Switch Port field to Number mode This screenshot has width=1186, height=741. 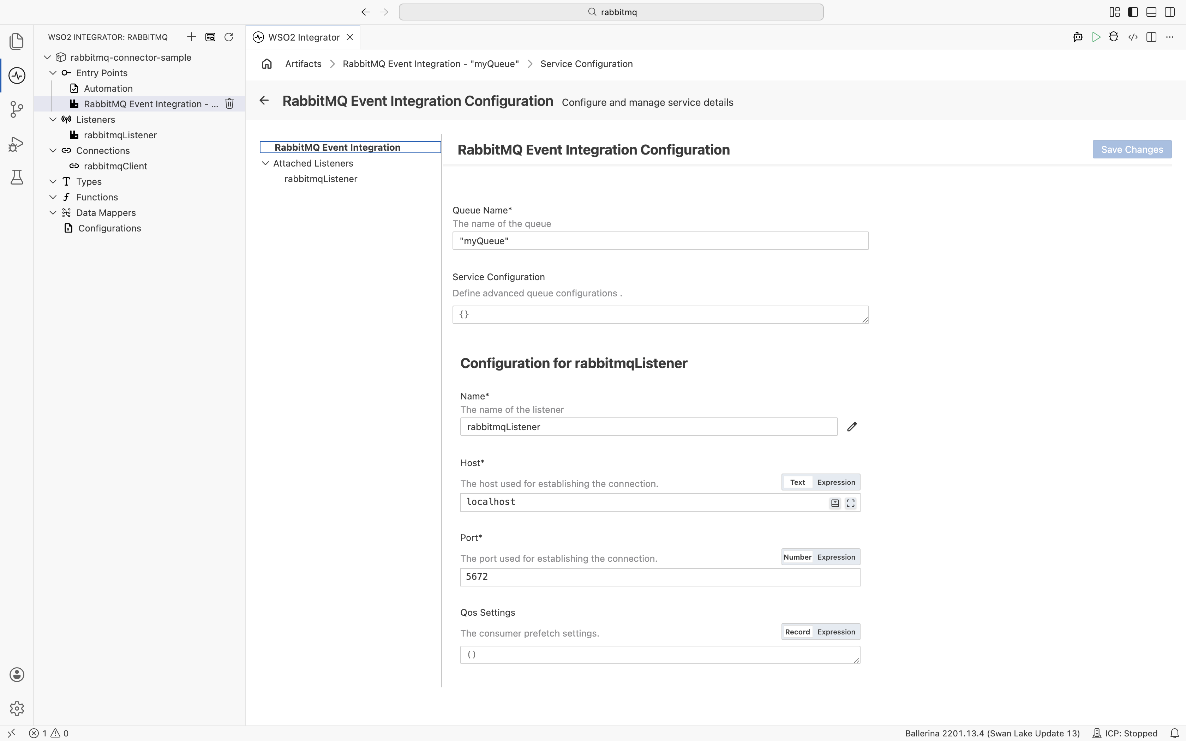pos(797,557)
